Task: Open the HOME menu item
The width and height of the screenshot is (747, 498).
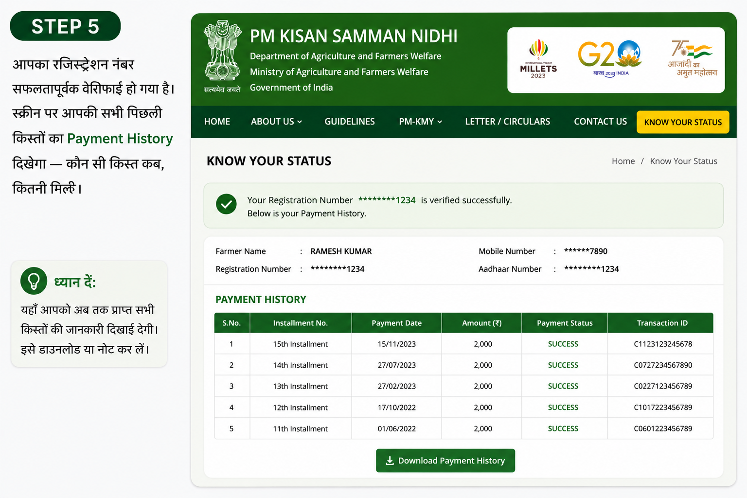Action: click(217, 122)
